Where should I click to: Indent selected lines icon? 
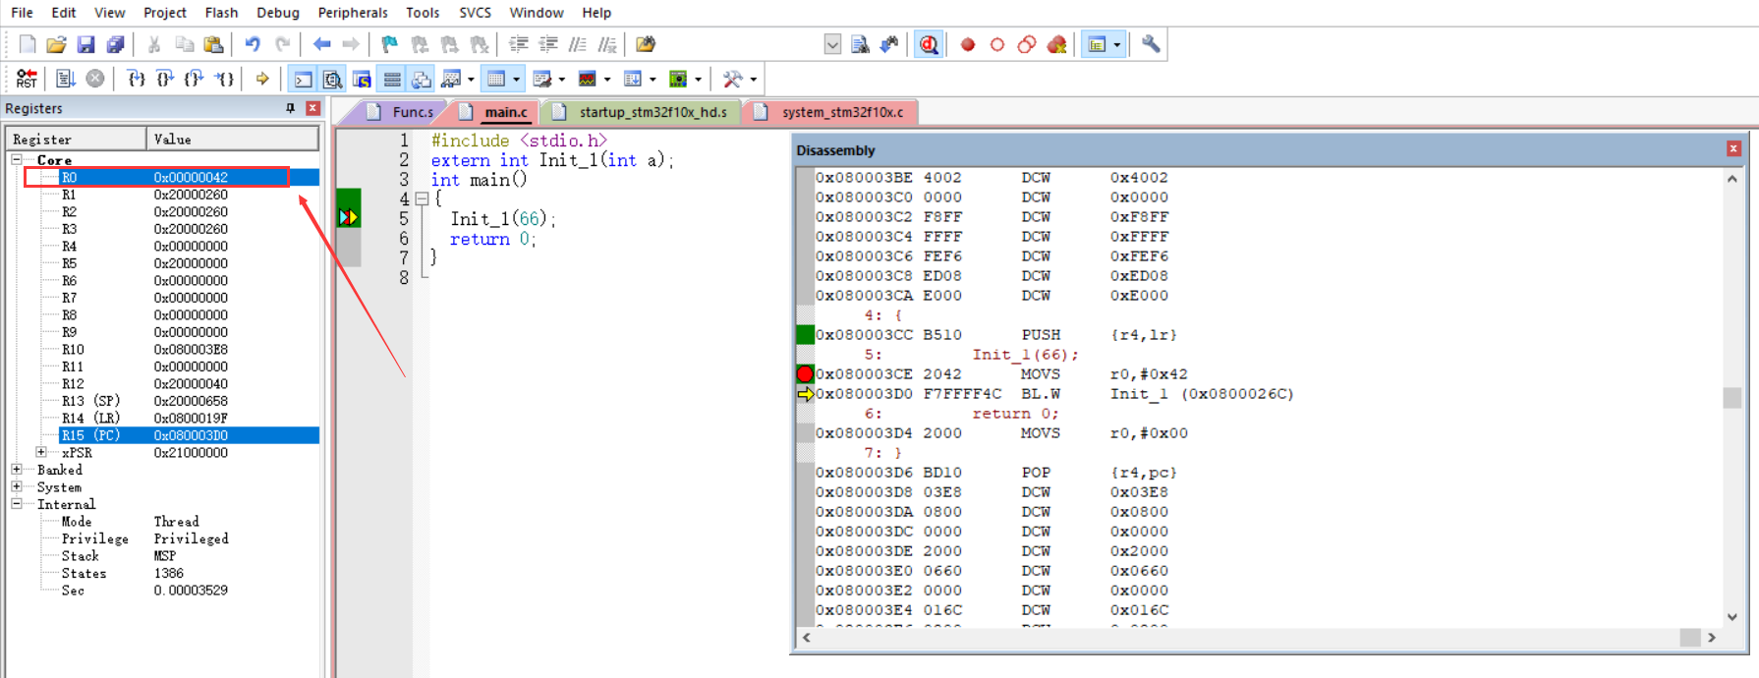[519, 44]
